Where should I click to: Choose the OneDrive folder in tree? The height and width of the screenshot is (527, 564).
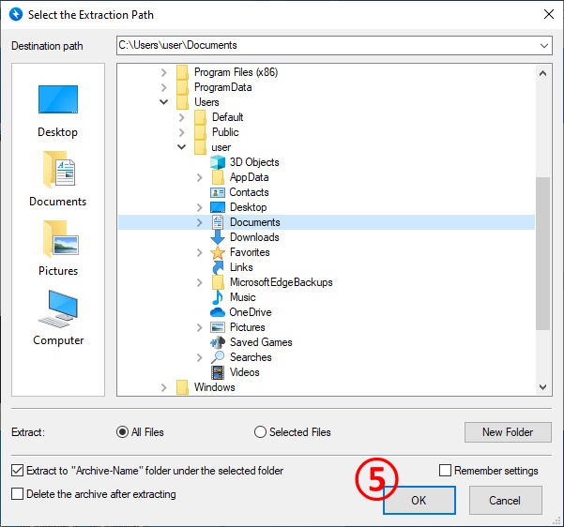pyautogui.click(x=250, y=312)
